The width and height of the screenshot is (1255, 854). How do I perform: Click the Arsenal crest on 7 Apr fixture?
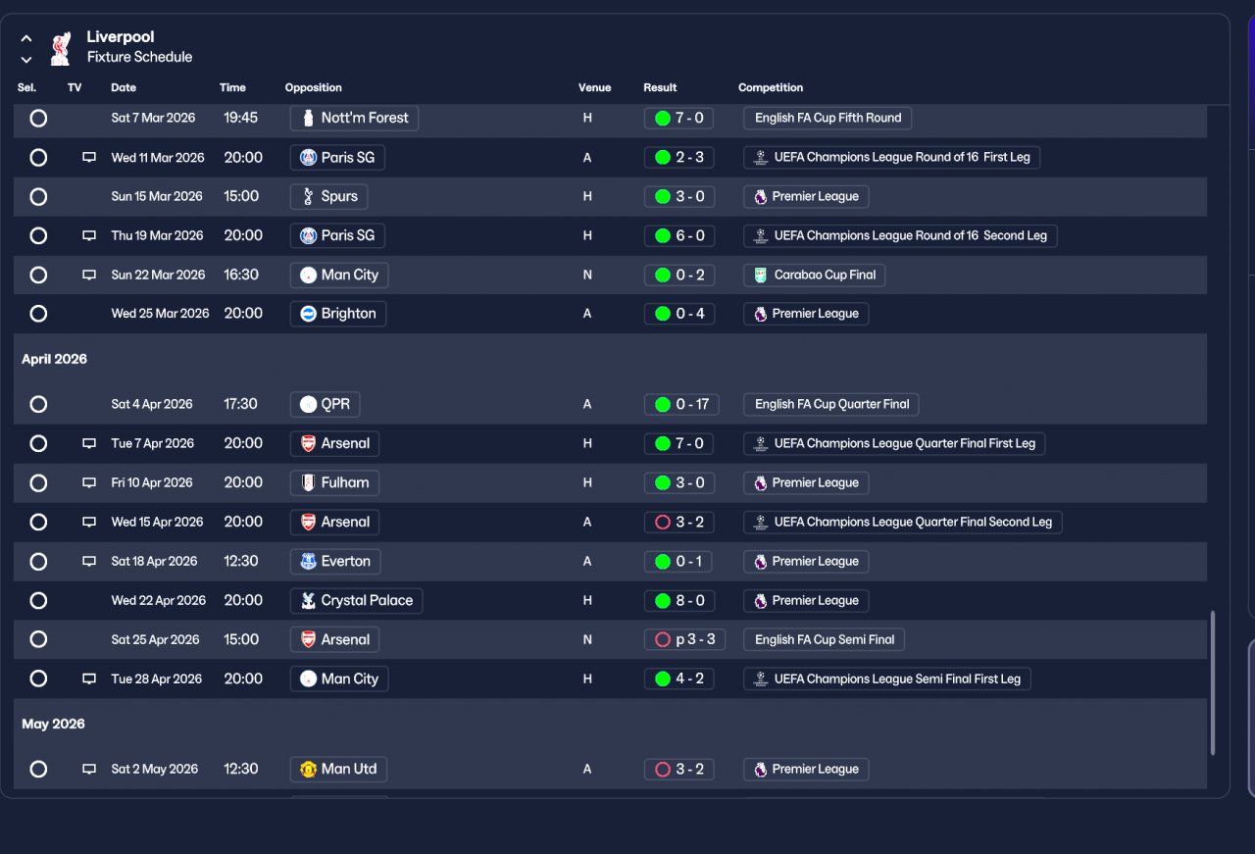[x=308, y=444]
